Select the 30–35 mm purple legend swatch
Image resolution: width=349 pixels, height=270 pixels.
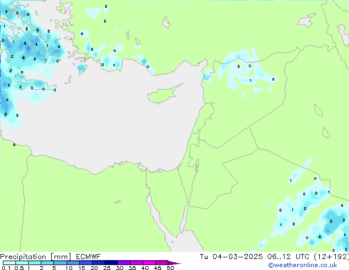124,263
